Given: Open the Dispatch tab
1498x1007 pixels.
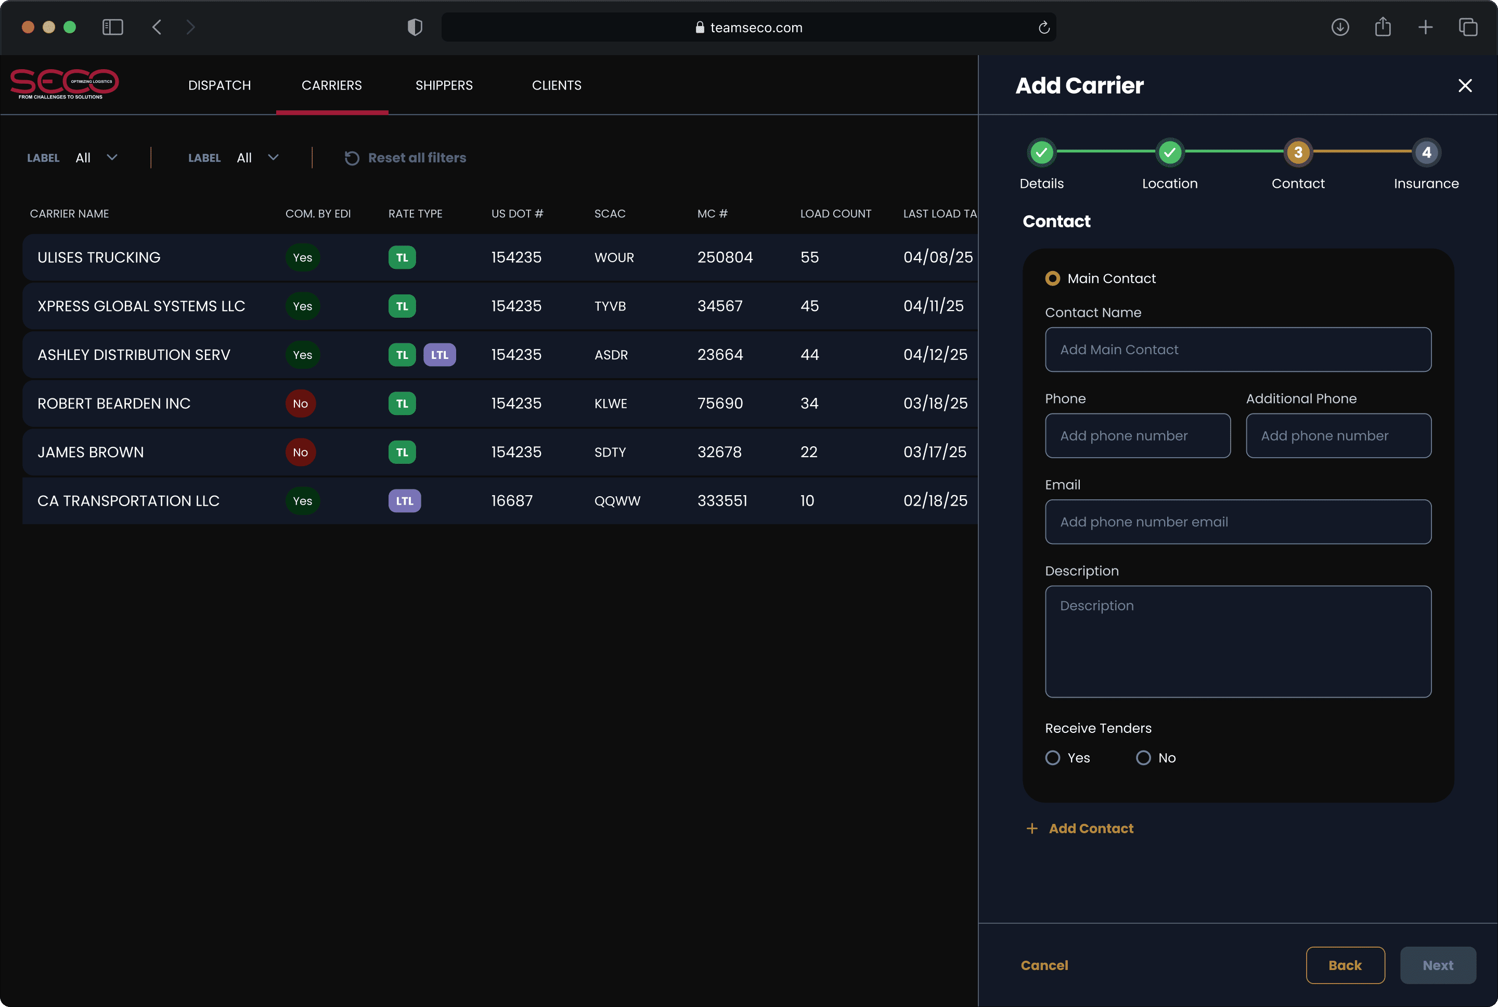Looking at the screenshot, I should [219, 85].
